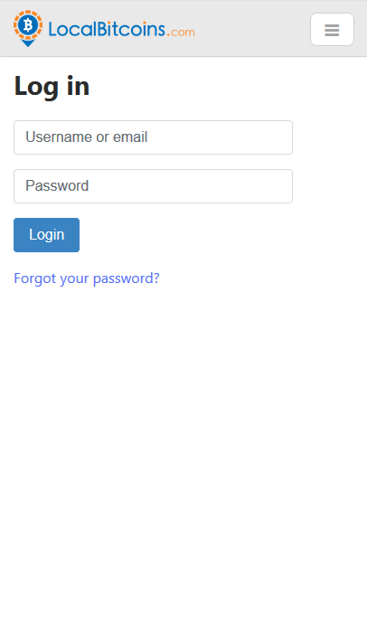Submit with the blue Login button
This screenshot has height=632, width=367.
click(46, 235)
